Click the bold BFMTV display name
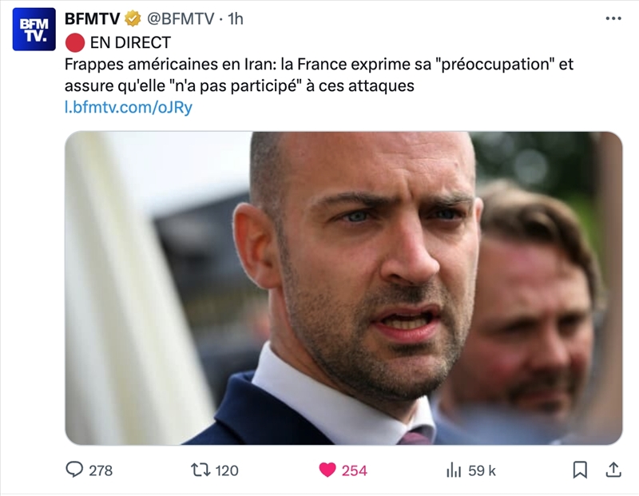The image size is (639, 496). click(x=92, y=18)
